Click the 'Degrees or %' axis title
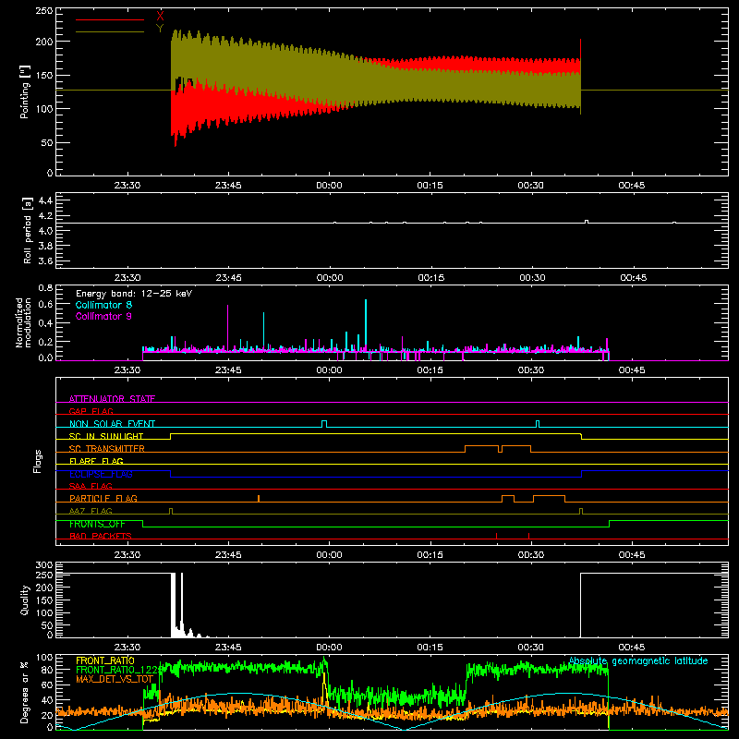 pyautogui.click(x=24, y=693)
